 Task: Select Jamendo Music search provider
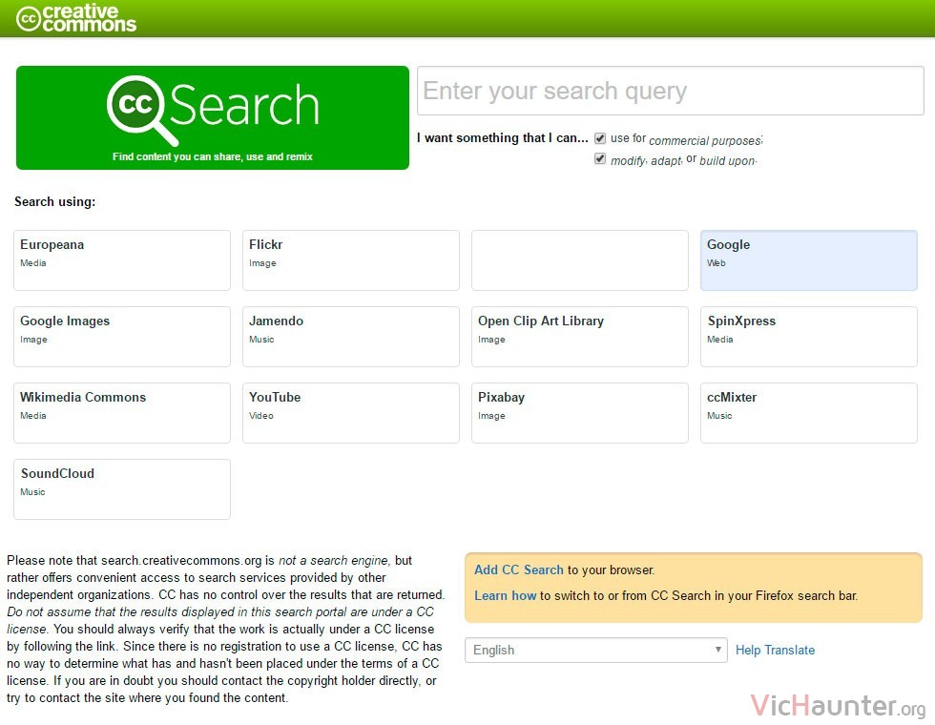(x=351, y=337)
